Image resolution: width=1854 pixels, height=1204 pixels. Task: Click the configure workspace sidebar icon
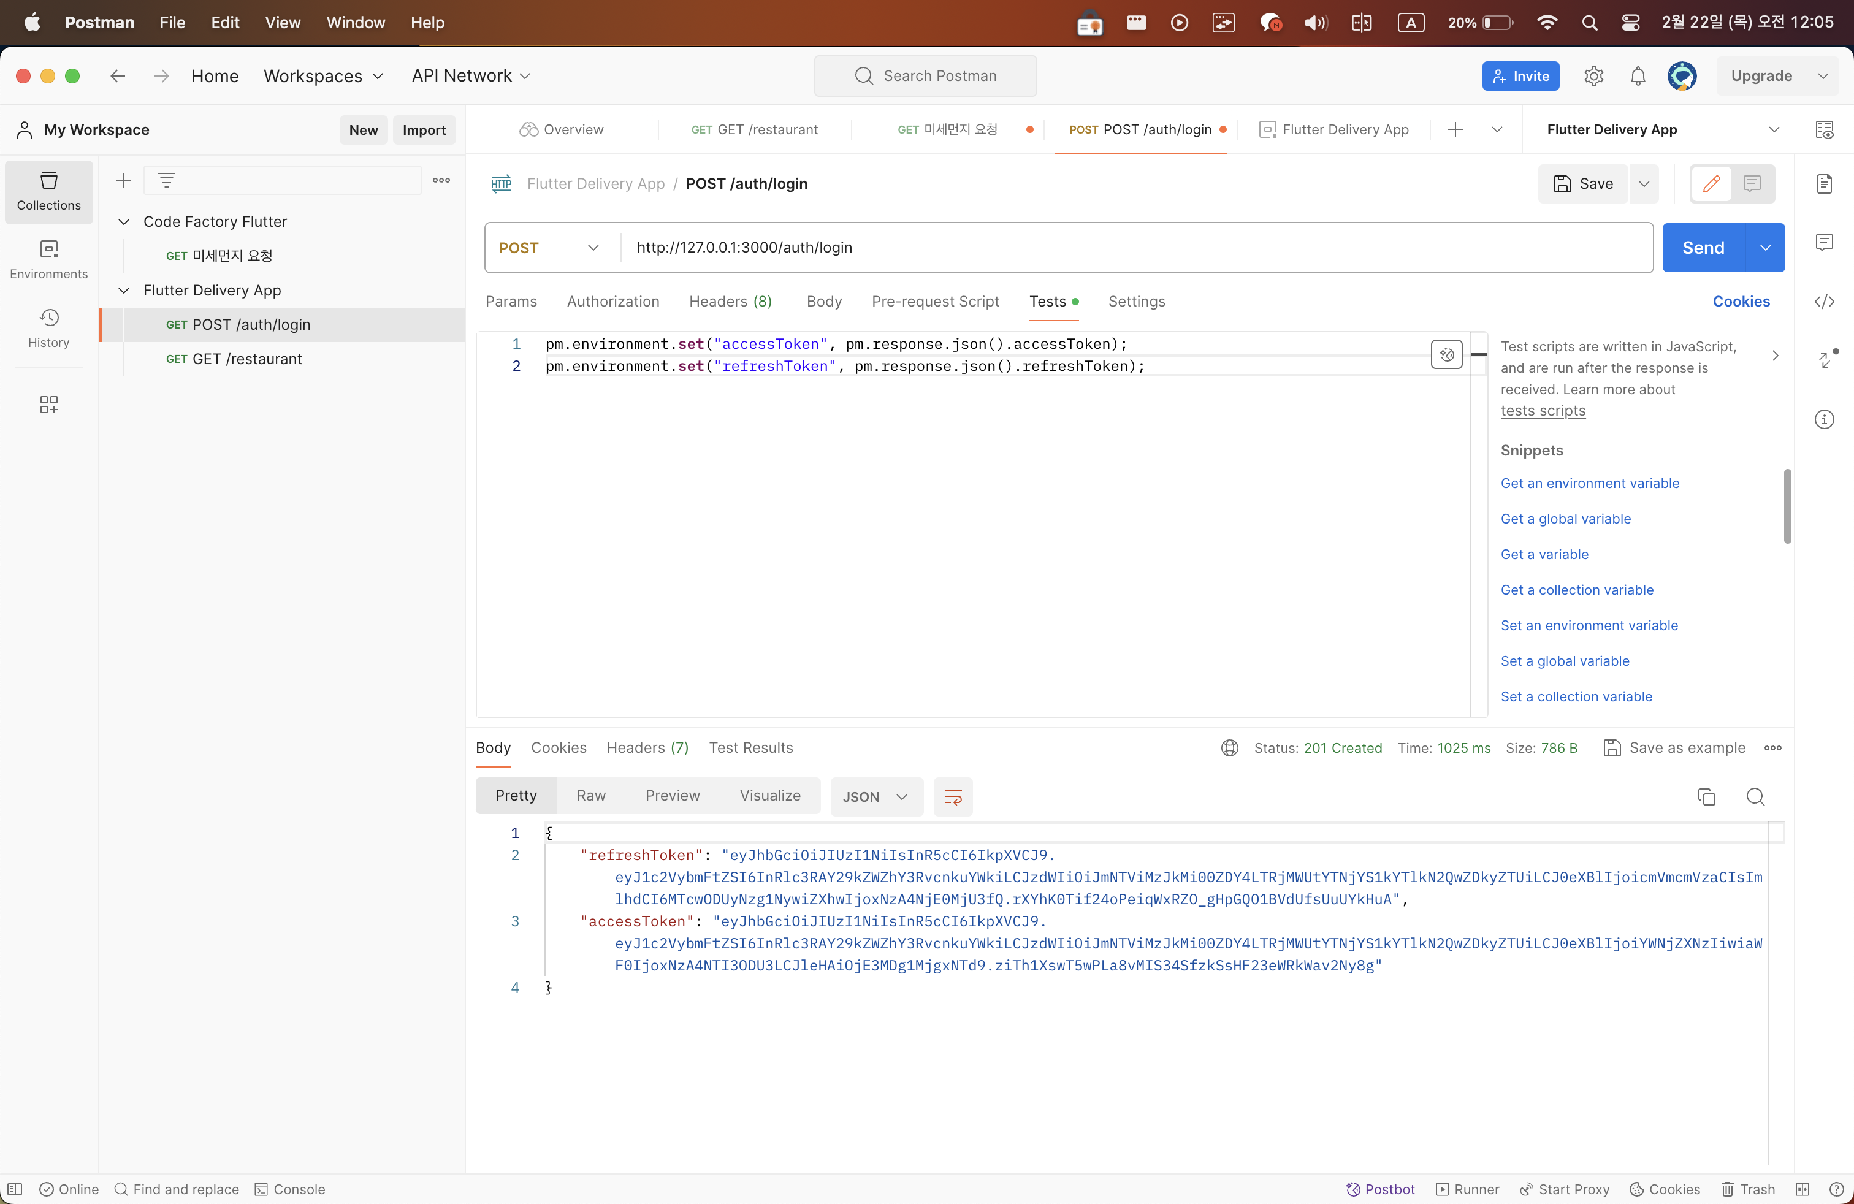48,404
